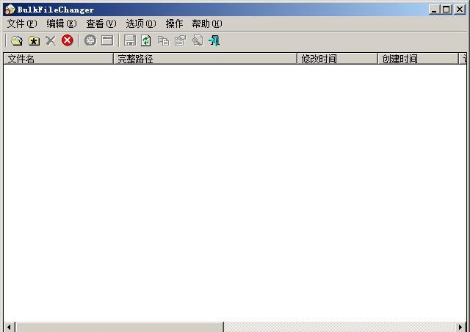Image resolution: width=470 pixels, height=332 pixels.
Task: Click the gray X remove selected files icon
Action: point(51,40)
